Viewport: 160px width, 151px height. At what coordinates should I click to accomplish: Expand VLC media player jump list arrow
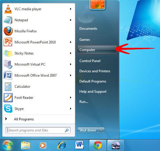click(71, 9)
